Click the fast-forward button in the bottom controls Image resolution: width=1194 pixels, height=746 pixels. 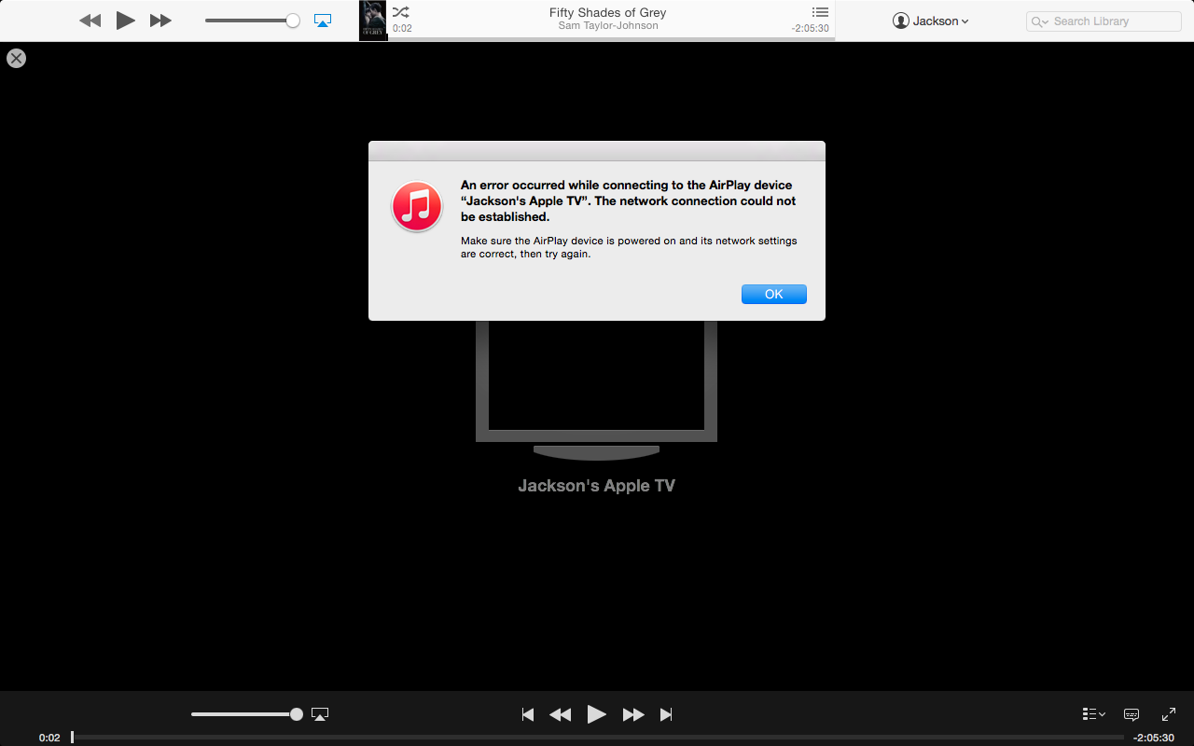pyautogui.click(x=633, y=714)
